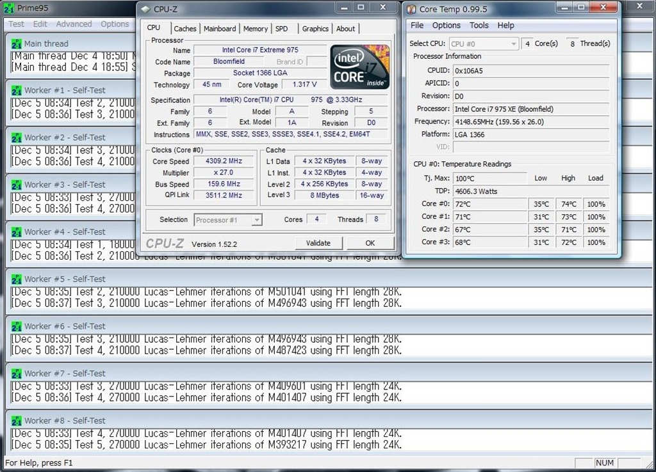Open the Advanced menu in Prime95
The height and width of the screenshot is (472, 656).
coord(74,24)
